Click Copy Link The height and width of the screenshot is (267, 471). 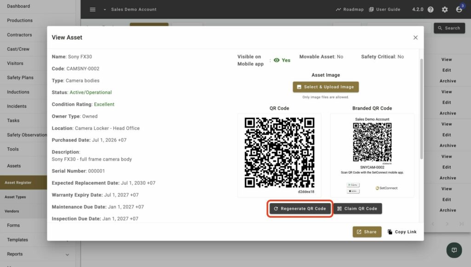point(402,232)
